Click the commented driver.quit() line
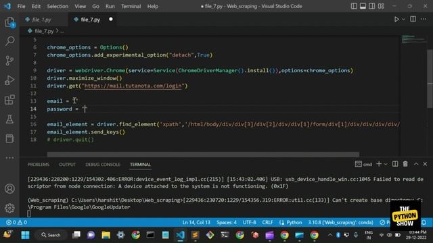The width and height of the screenshot is (433, 243). (x=70, y=140)
